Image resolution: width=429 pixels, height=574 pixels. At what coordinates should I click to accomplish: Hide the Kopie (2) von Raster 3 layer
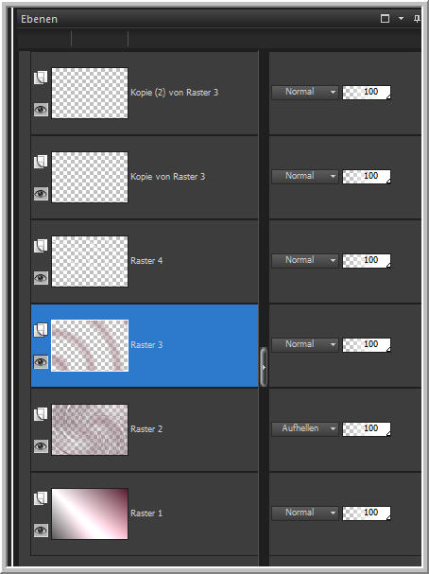point(41,109)
